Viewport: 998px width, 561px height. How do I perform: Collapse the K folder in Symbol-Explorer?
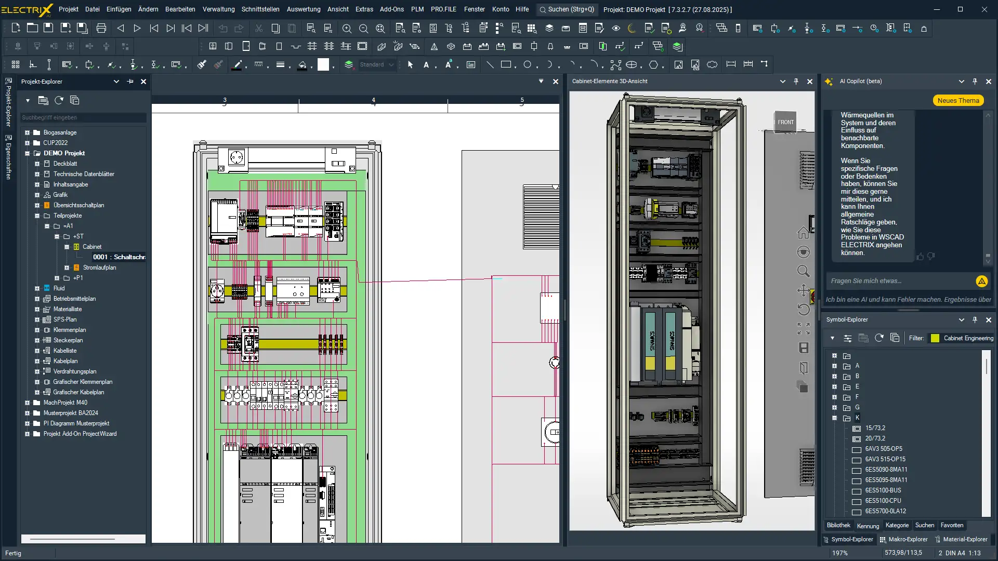point(834,418)
